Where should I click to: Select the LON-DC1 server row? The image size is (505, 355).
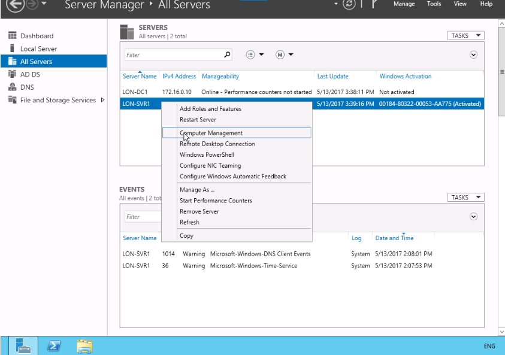pyautogui.click(x=302, y=92)
